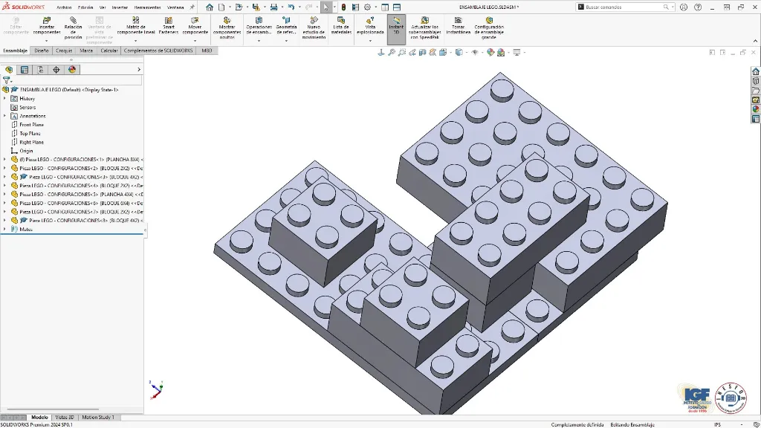Collapse the CommandManager ribbon chevron
The image size is (761, 428).
click(755, 42)
